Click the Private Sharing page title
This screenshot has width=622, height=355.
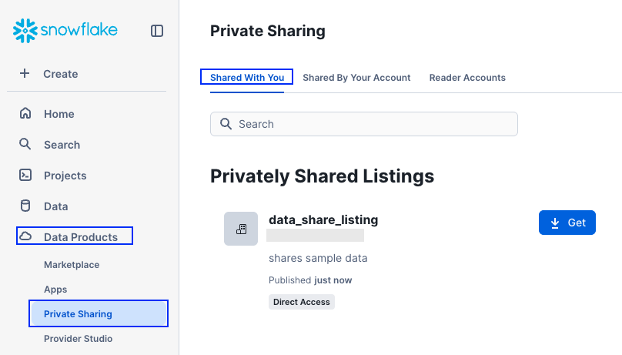pos(268,31)
